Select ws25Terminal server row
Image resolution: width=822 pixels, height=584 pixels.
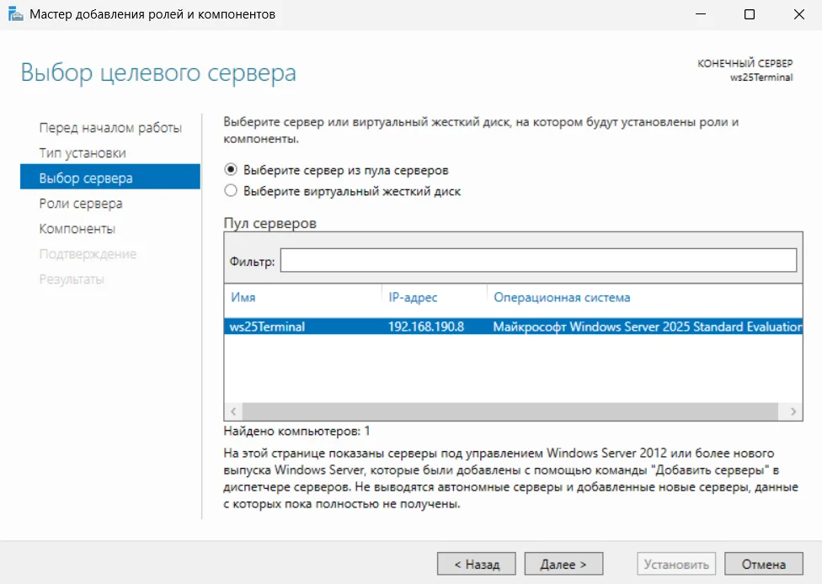[x=513, y=327]
